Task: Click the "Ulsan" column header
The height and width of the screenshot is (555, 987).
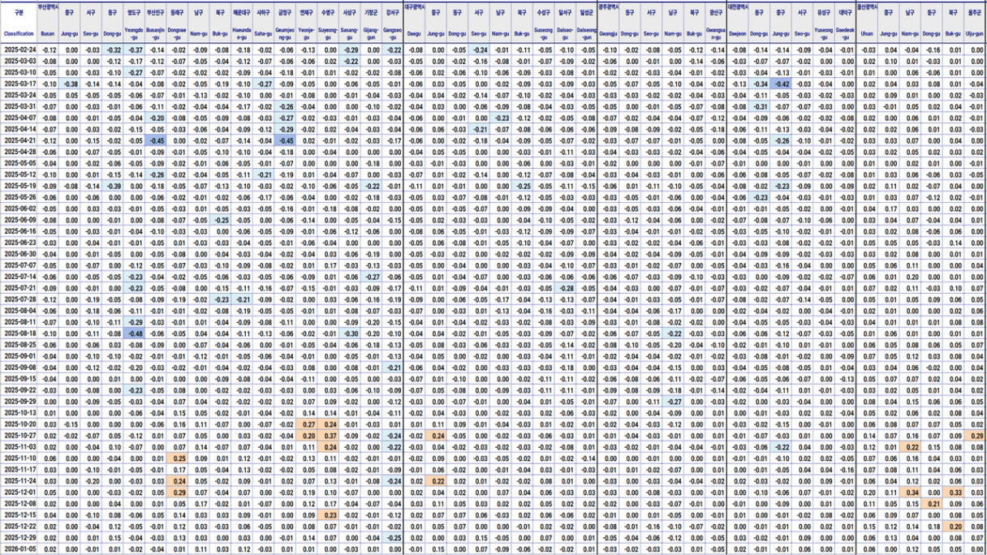Action: click(x=868, y=34)
